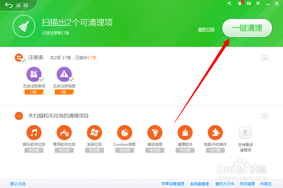Minimize the cleanup window
Image resolution: width=283 pixels, height=188 pixels.
268,4
